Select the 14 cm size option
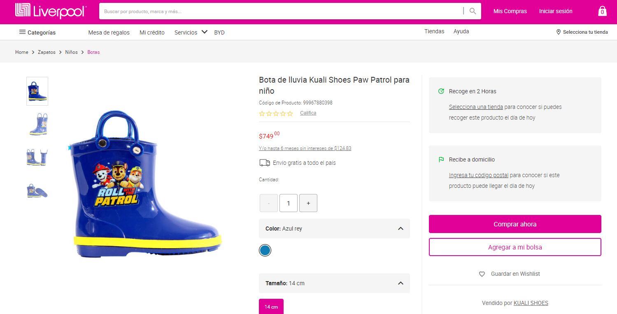 coord(271,307)
